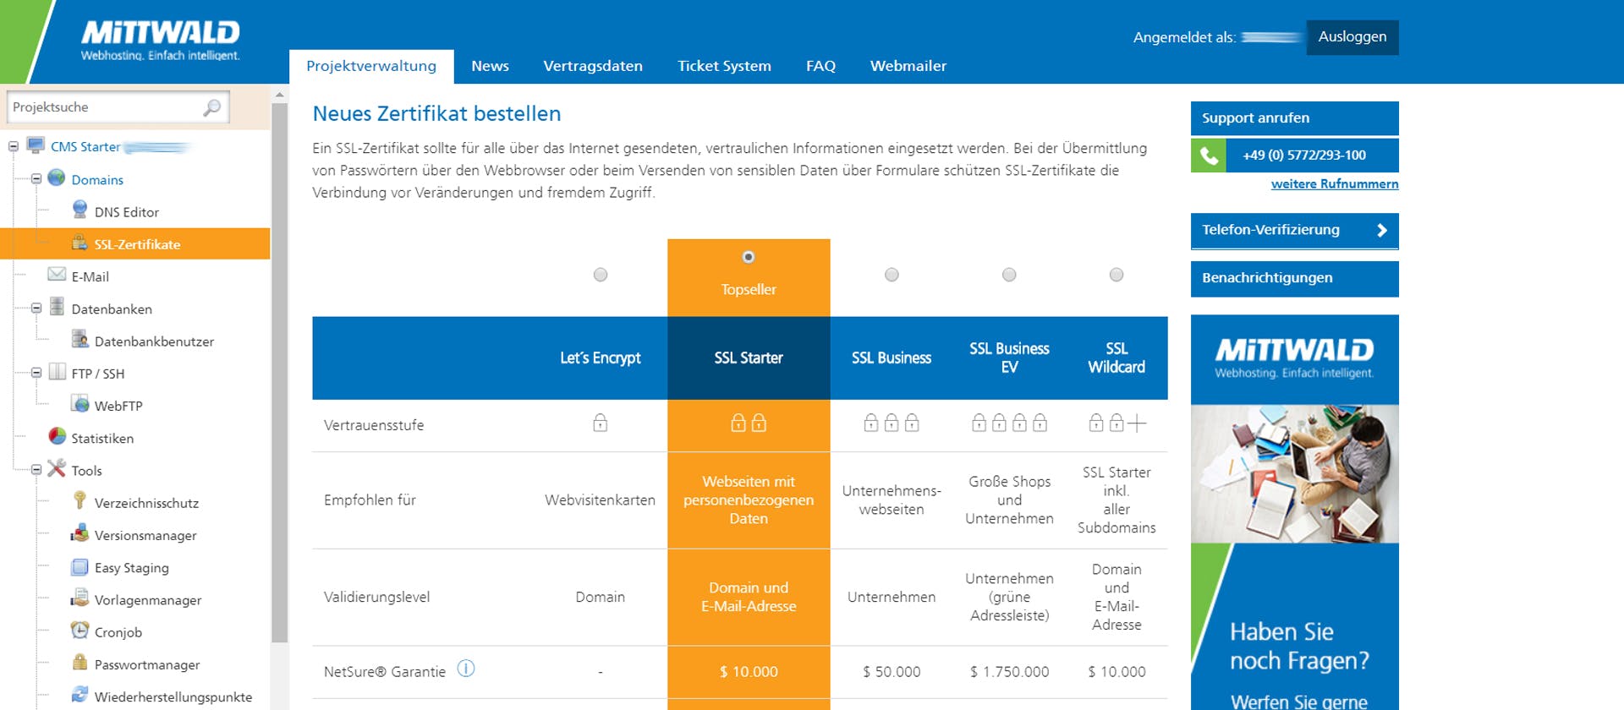Screen dimensions: 1624x710
Task: Click the Versionsmanager icon
Action: tap(80, 533)
